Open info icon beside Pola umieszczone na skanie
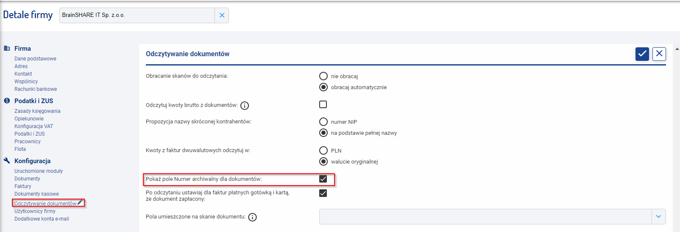This screenshot has width=680, height=232. pos(252,217)
